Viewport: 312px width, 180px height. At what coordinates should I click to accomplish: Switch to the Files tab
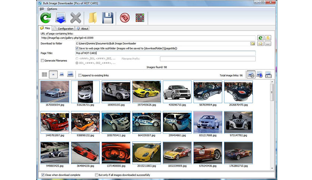click(45, 28)
